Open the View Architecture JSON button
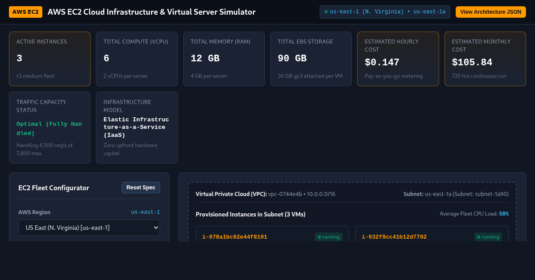The width and height of the screenshot is (535, 280). (x=491, y=12)
